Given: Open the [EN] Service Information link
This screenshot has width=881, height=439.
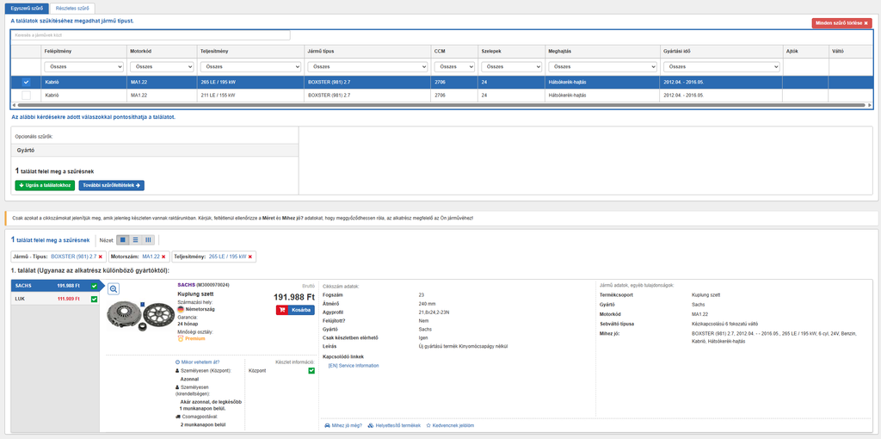Looking at the screenshot, I should coord(354,365).
